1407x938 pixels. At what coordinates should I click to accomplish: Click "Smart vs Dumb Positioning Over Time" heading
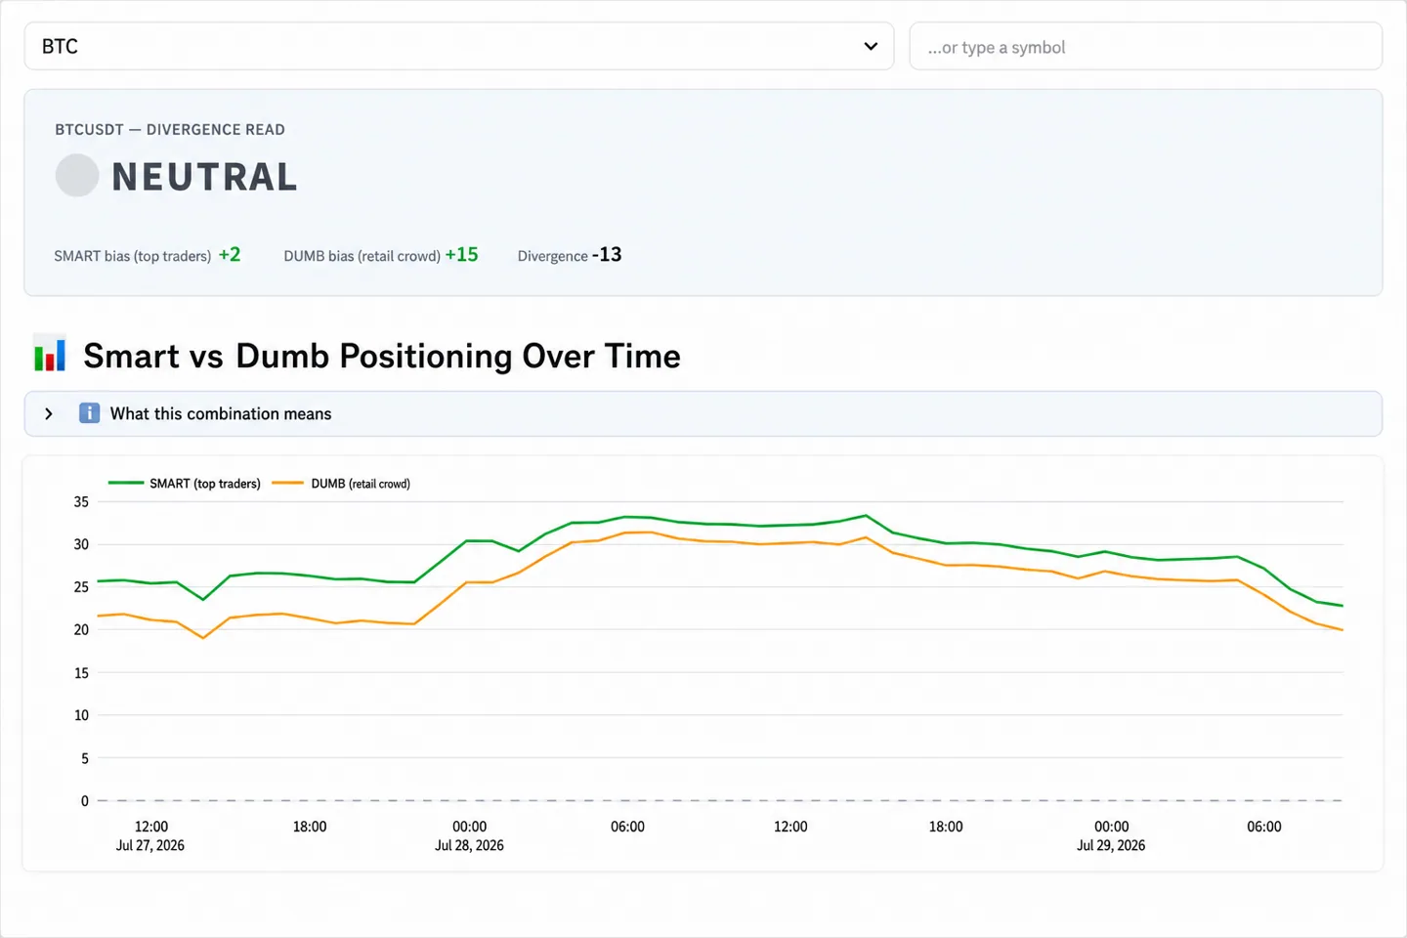pos(382,356)
